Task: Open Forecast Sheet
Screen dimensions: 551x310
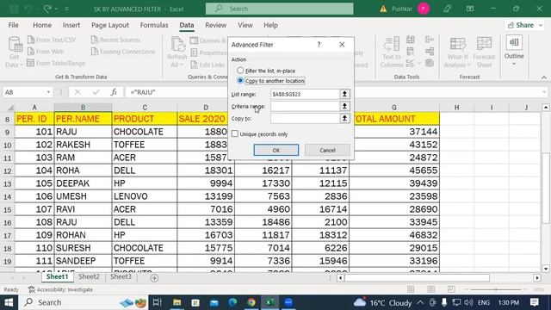Action: (x=484, y=52)
